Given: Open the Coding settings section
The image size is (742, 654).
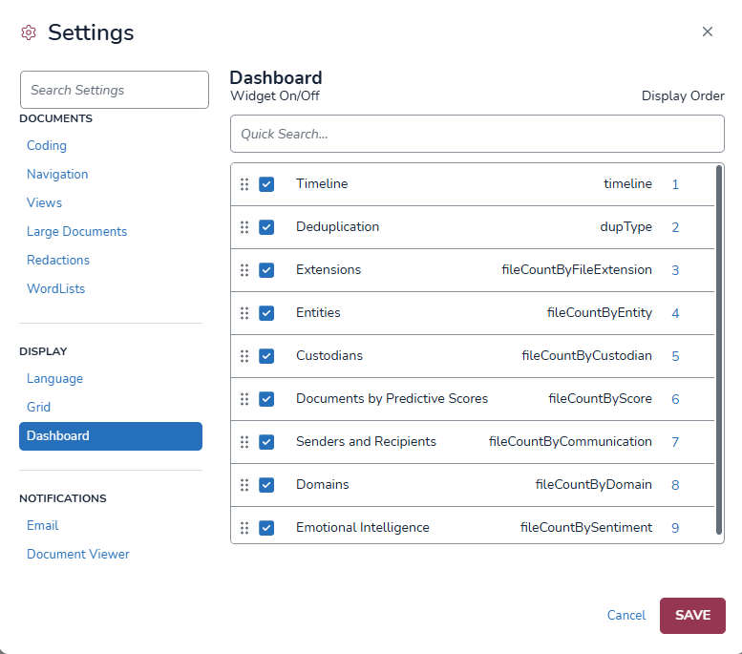Looking at the screenshot, I should point(47,146).
